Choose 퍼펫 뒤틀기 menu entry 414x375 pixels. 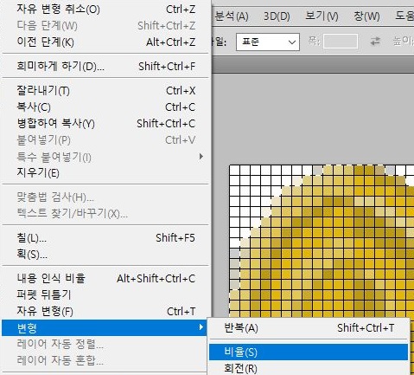point(105,294)
